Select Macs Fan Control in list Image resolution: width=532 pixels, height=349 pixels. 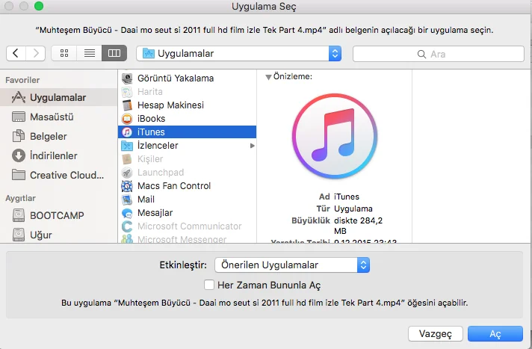click(x=187, y=185)
